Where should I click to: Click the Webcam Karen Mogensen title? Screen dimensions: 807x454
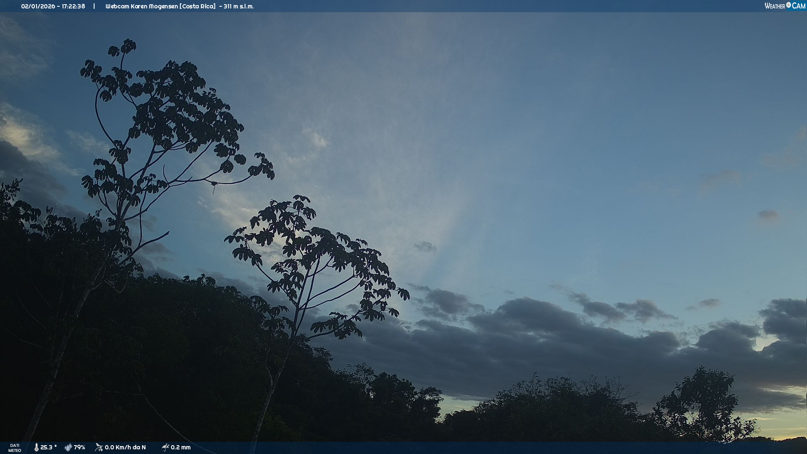click(141, 6)
